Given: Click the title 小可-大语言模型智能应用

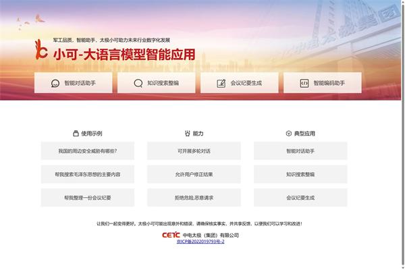Looking at the screenshot, I should point(124,55).
